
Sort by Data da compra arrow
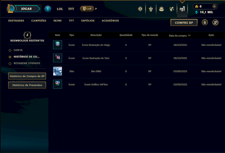[x=189, y=35]
